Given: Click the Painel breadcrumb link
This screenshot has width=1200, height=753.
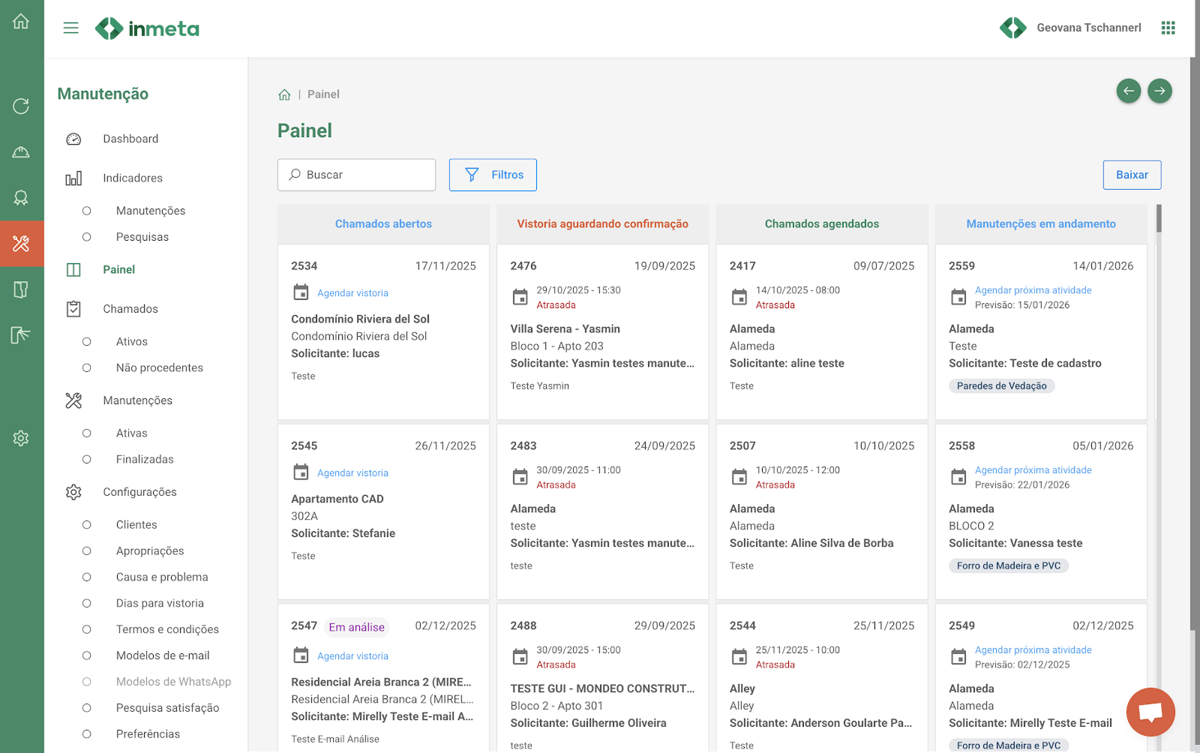Looking at the screenshot, I should coord(323,94).
